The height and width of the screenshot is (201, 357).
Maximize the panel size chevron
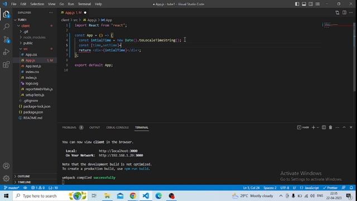pyautogui.click(x=344, y=127)
